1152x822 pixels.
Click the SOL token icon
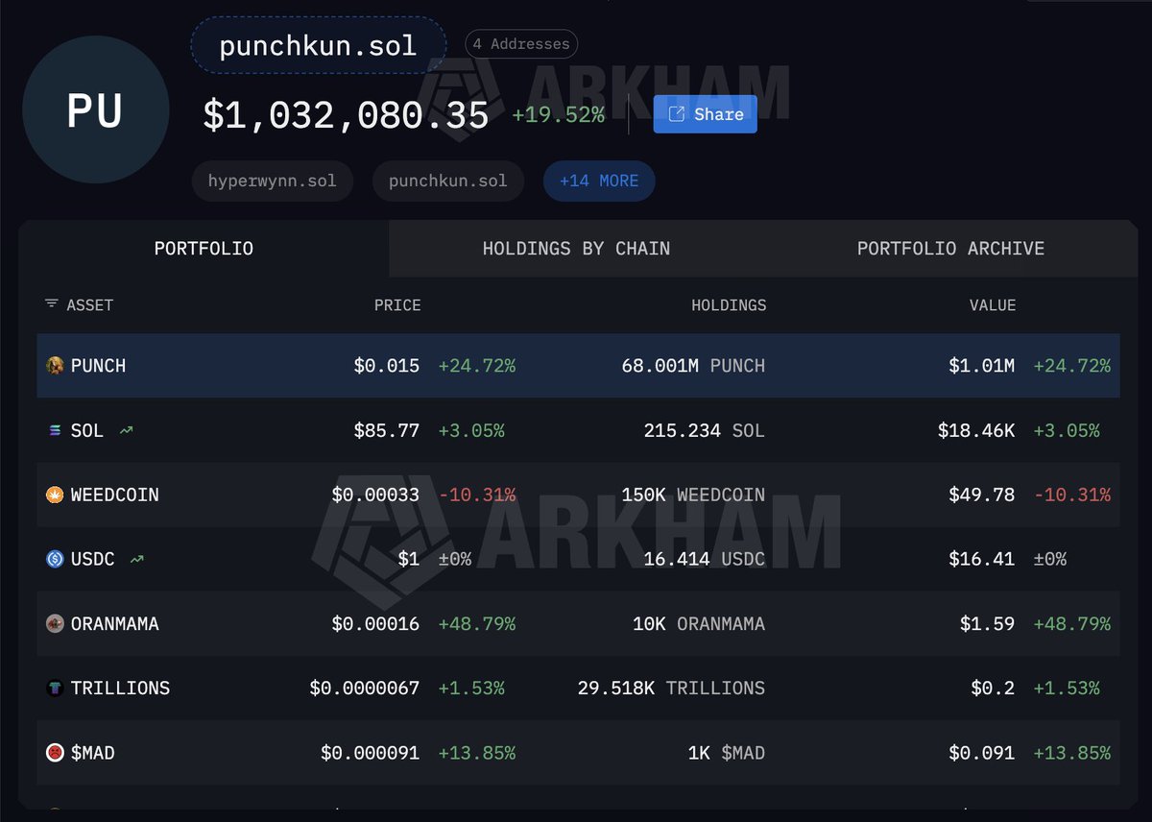(55, 430)
